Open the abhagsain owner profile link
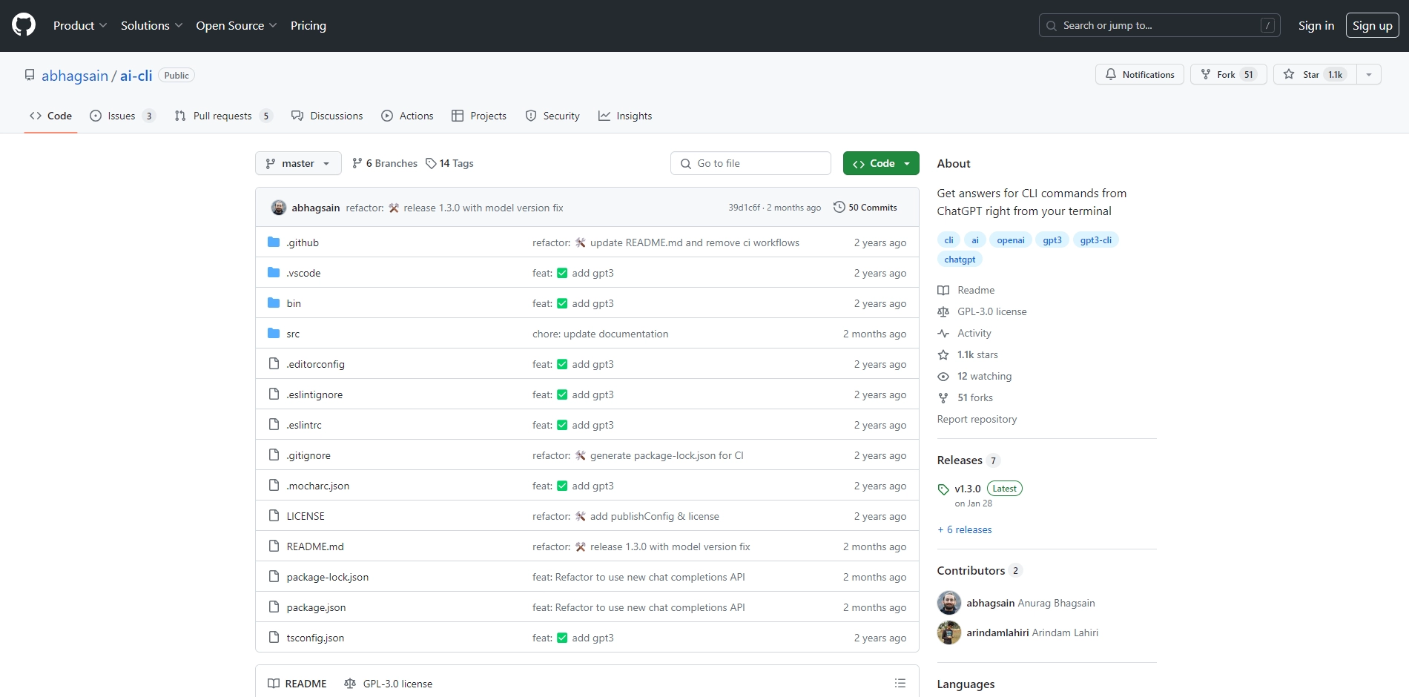Image resolution: width=1409 pixels, height=697 pixels. click(75, 76)
